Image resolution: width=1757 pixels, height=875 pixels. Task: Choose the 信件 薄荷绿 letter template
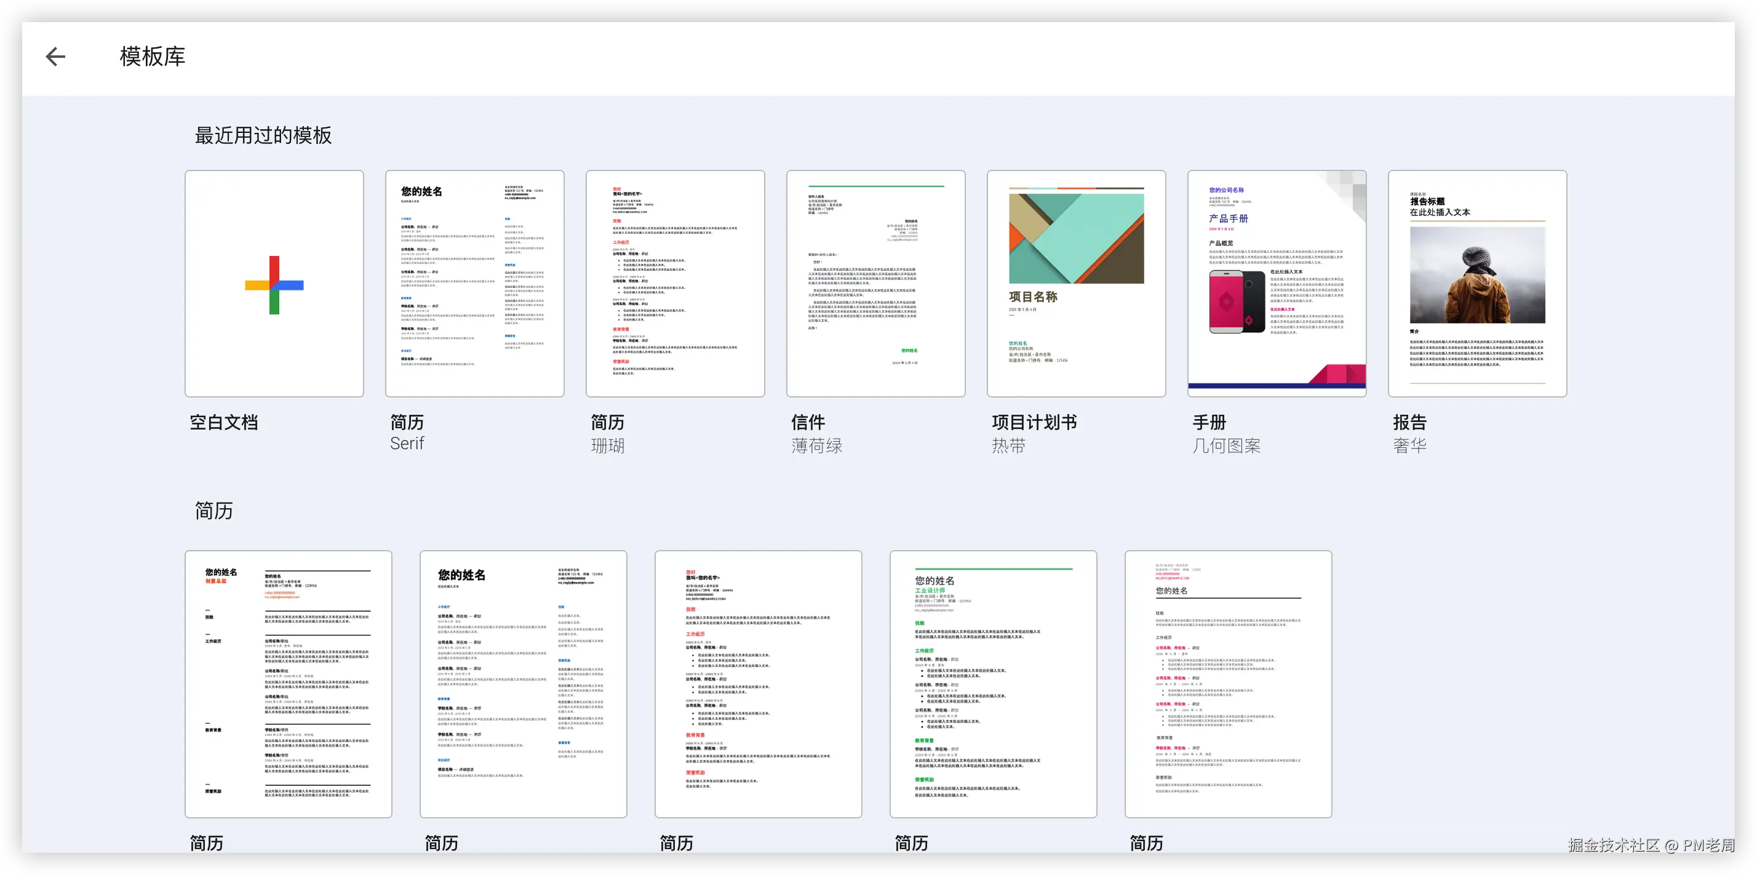[876, 284]
